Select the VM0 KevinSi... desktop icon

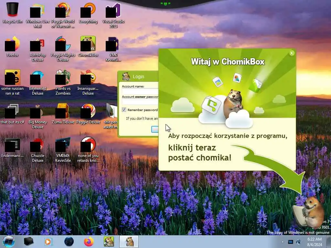pyautogui.click(x=113, y=48)
